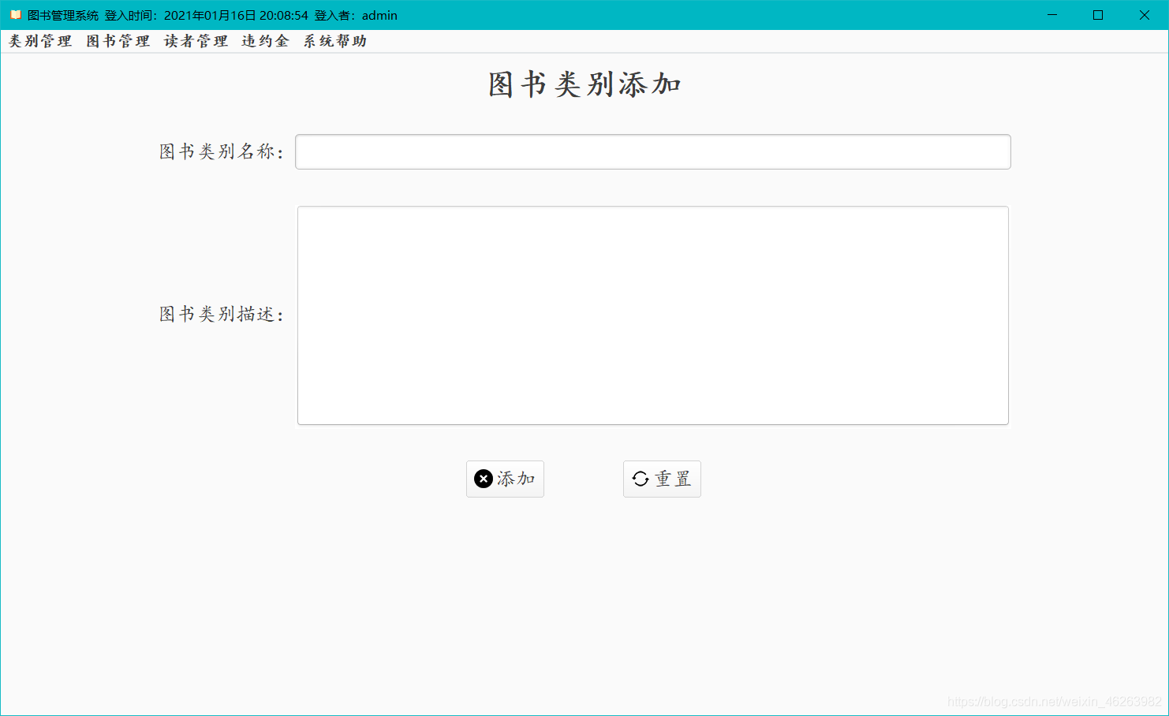Viewport: 1169px width, 716px height.
Task: Open the 类别管理 menu
Action: (x=40, y=41)
